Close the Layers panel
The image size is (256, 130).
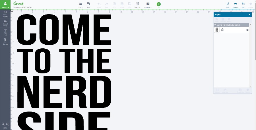[x=249, y=15]
